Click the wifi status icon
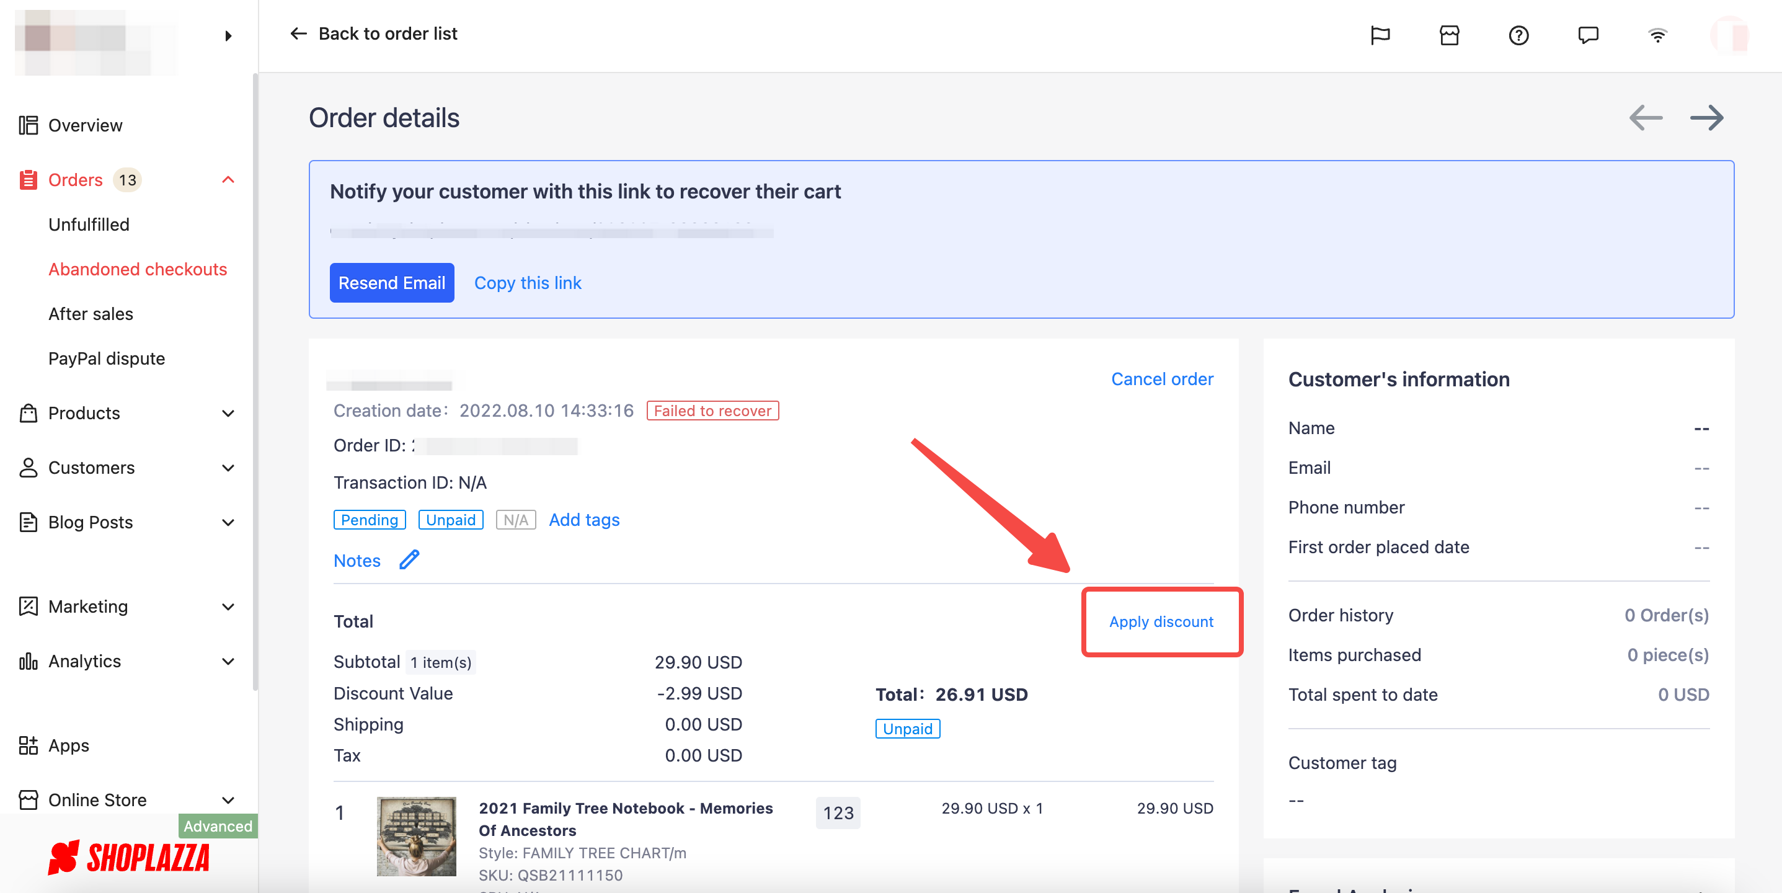Viewport: 1782px width, 893px height. click(1657, 35)
